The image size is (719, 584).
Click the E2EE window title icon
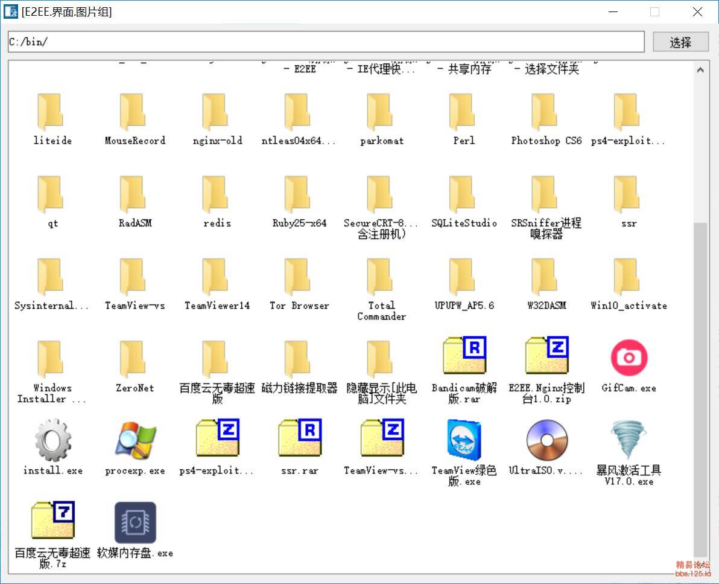click(10, 11)
